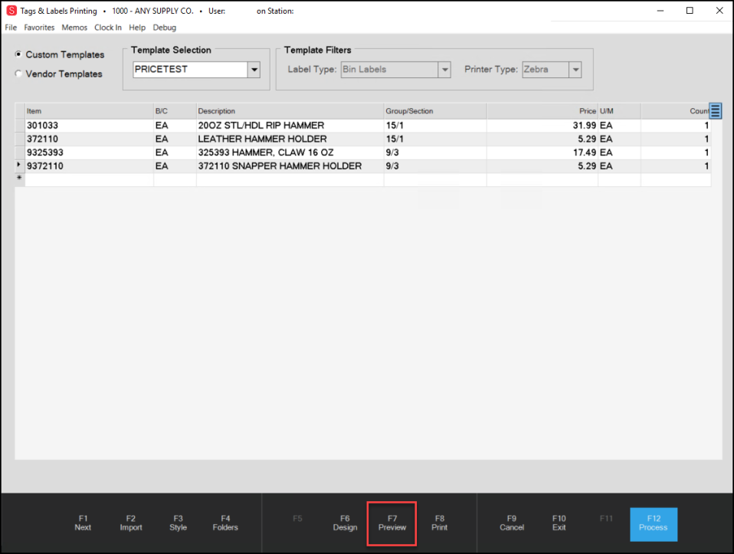This screenshot has width=734, height=554.
Task: Click the F4 Folders button
Action: pos(225,523)
